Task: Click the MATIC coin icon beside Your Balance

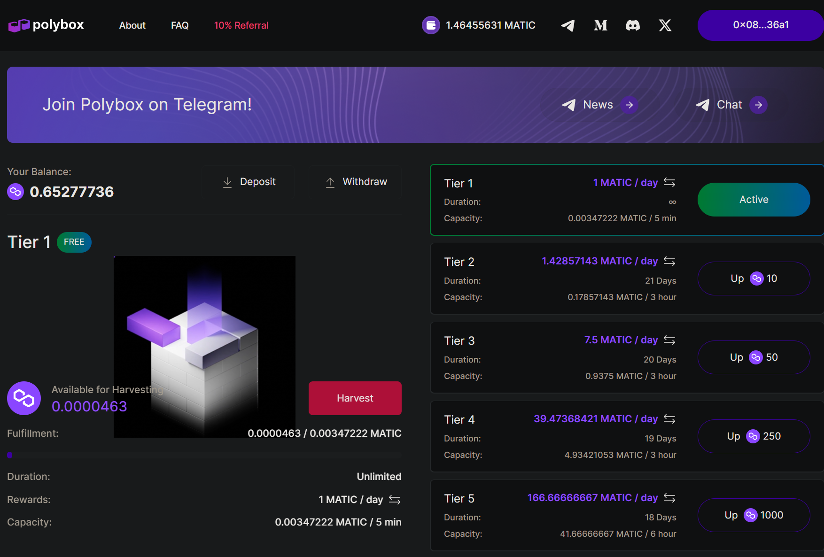Action: pos(16,192)
